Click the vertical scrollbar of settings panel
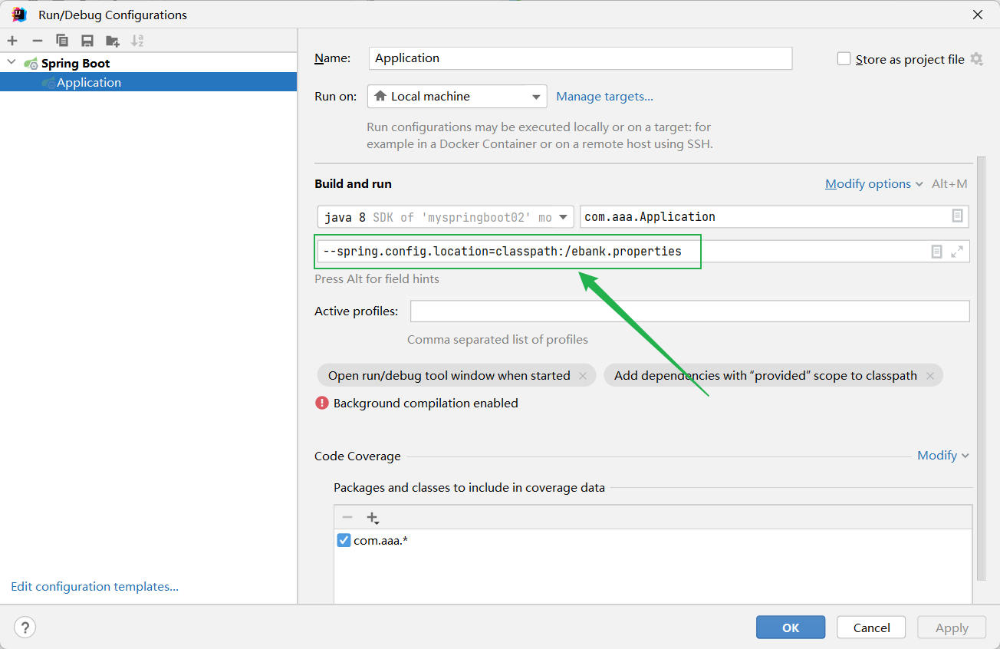The image size is (1000, 649). (x=980, y=368)
